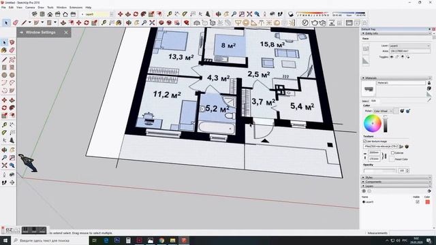Image resolution: width=436 pixels, height=245 pixels.
Task: Open the File menu
Action: click(x=3, y=7)
